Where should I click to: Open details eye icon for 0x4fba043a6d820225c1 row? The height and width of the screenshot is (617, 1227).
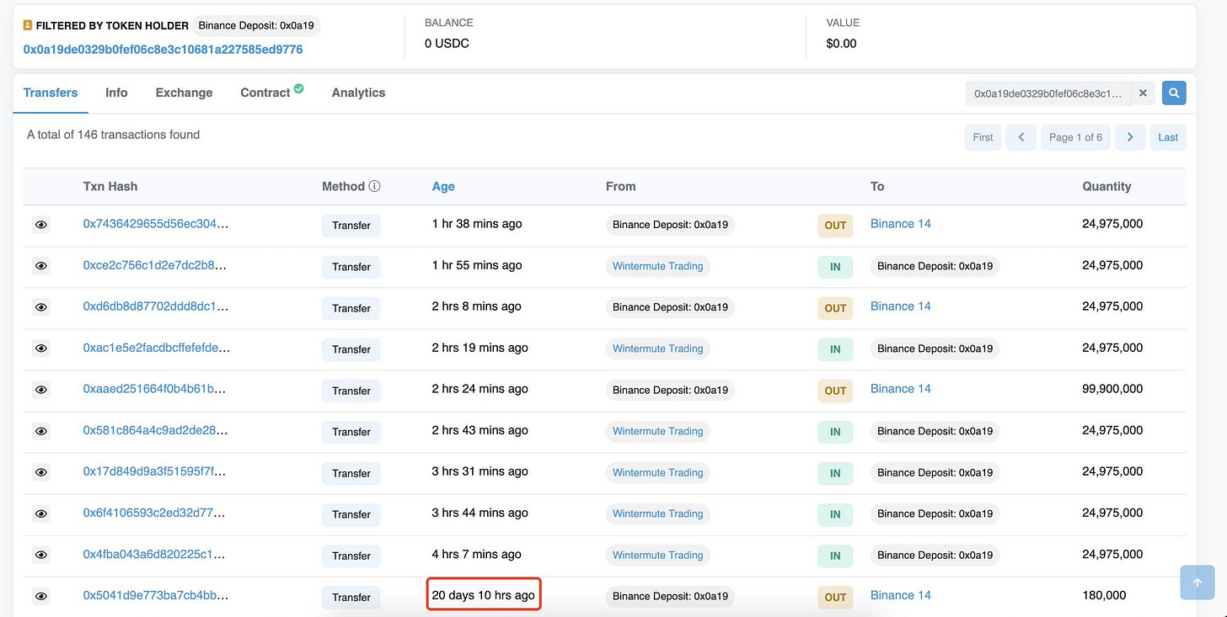pyautogui.click(x=41, y=555)
